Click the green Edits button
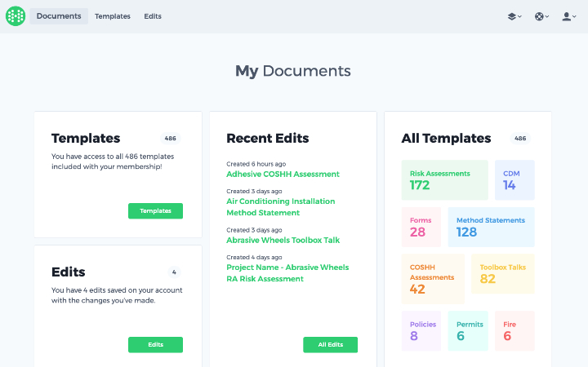The width and height of the screenshot is (588, 367). 156,344
